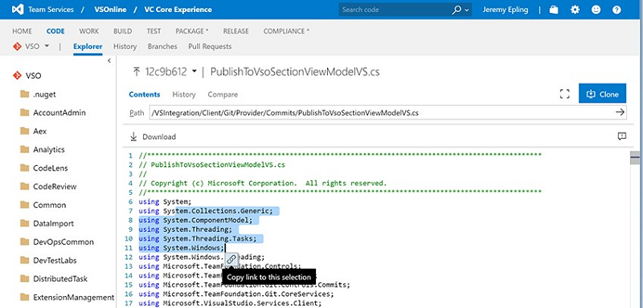
Task: Click the smiley feedback icon
Action: pos(596,10)
